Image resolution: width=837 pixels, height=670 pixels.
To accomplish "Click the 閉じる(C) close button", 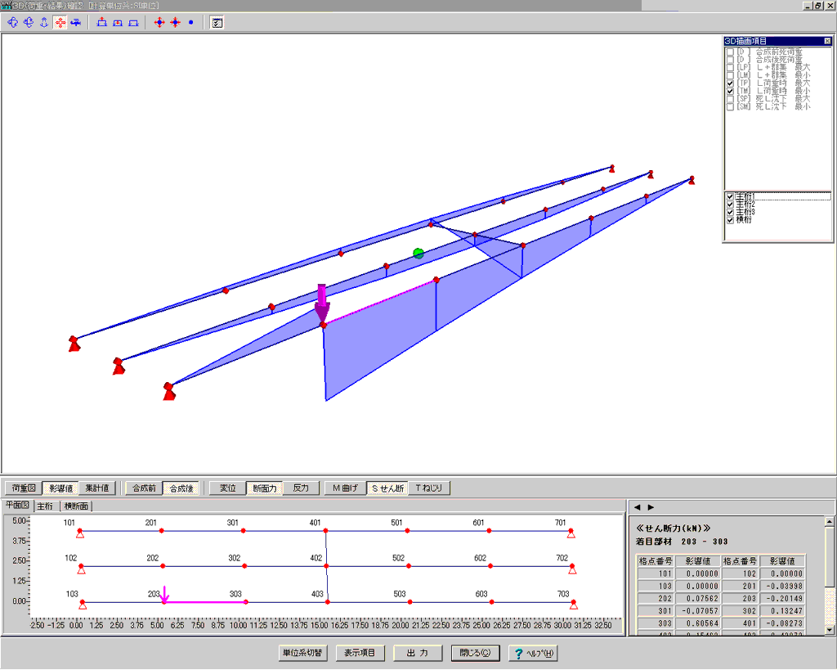I will (x=475, y=653).
